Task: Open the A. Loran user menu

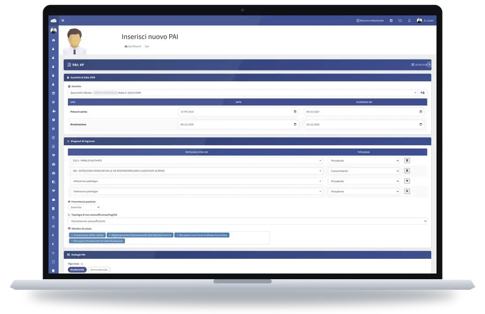Action: click(x=425, y=21)
